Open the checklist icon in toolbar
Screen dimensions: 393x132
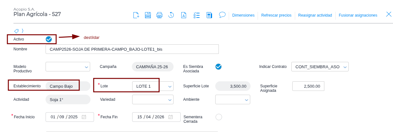pos(197,15)
